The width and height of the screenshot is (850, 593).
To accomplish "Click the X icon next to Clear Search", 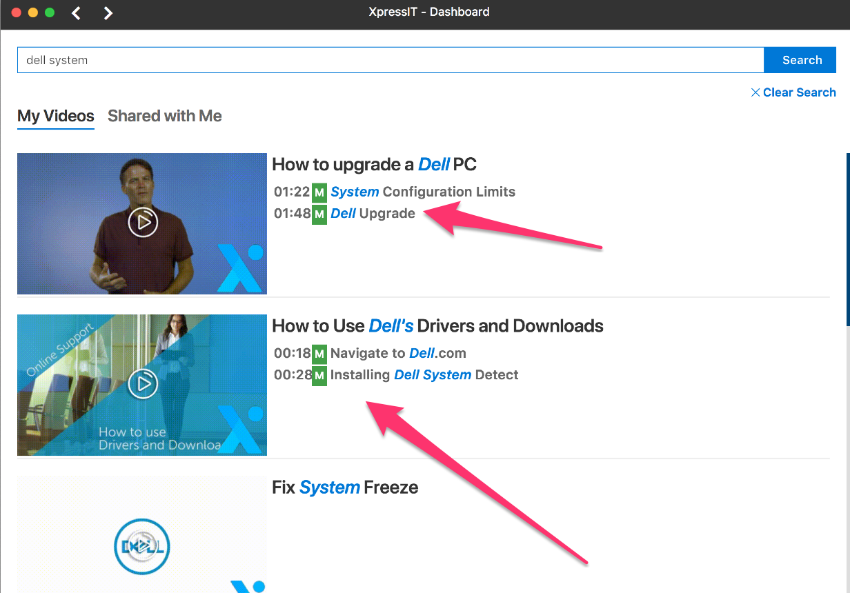I will (755, 92).
